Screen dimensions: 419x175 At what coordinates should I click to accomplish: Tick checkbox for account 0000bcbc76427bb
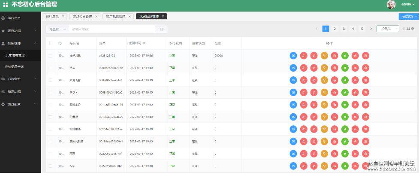pyautogui.click(x=51, y=68)
